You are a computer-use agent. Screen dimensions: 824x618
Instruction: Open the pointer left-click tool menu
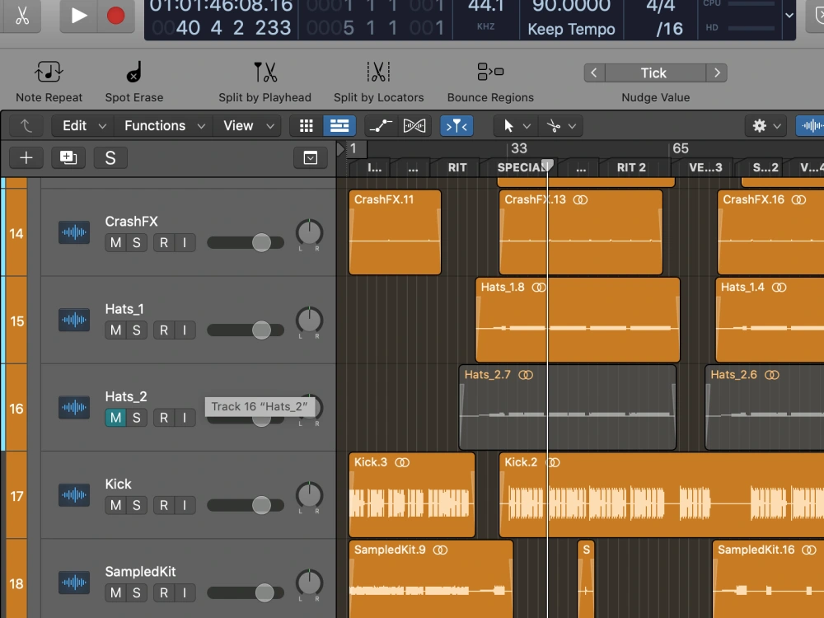click(x=516, y=125)
